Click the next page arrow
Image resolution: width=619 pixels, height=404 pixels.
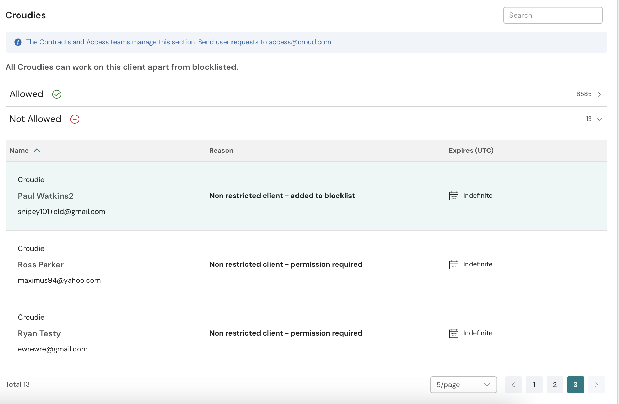click(596, 385)
